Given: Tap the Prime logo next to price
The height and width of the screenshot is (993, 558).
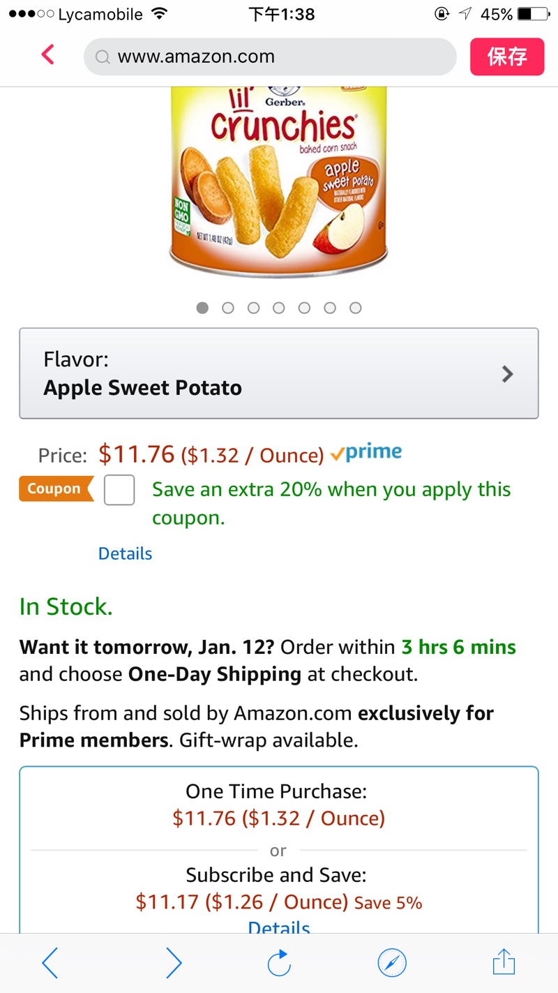Looking at the screenshot, I should [367, 454].
